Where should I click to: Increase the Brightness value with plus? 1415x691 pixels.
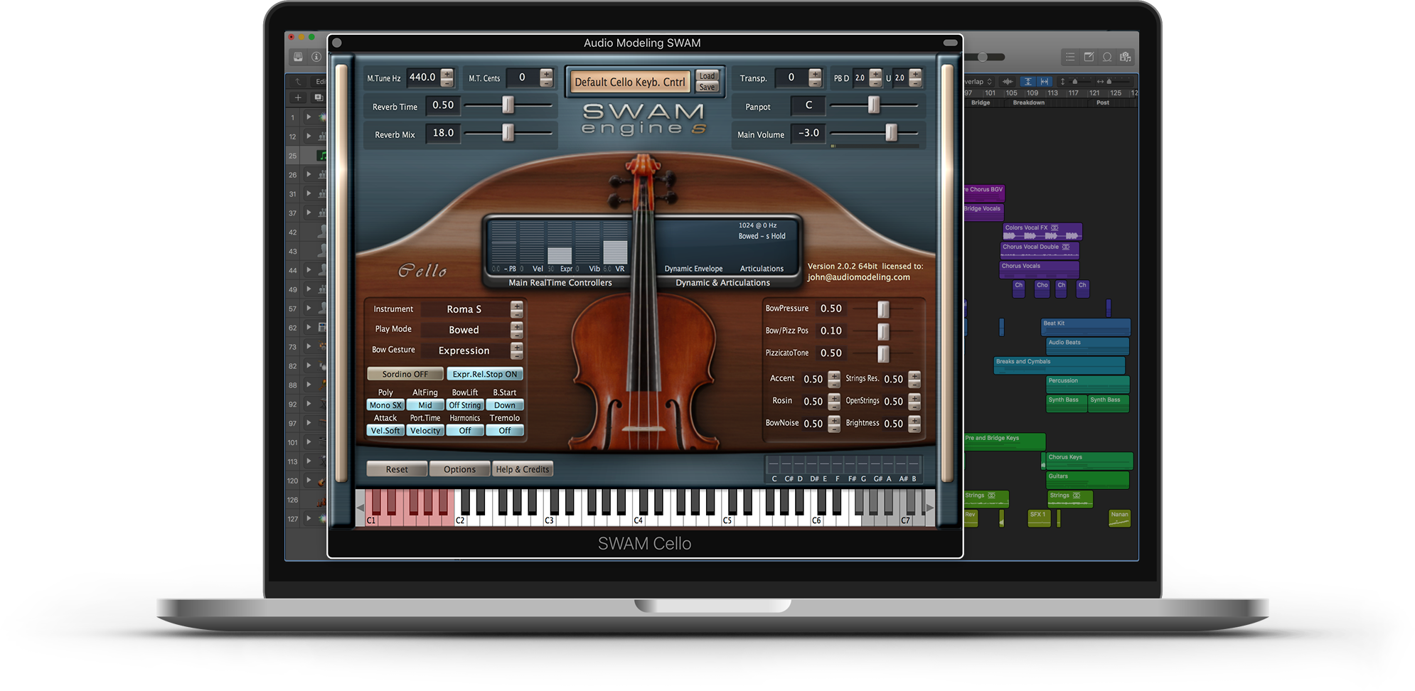point(914,419)
